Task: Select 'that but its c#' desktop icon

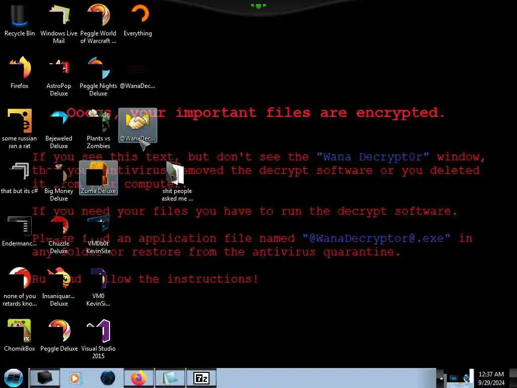Action: click(x=20, y=178)
